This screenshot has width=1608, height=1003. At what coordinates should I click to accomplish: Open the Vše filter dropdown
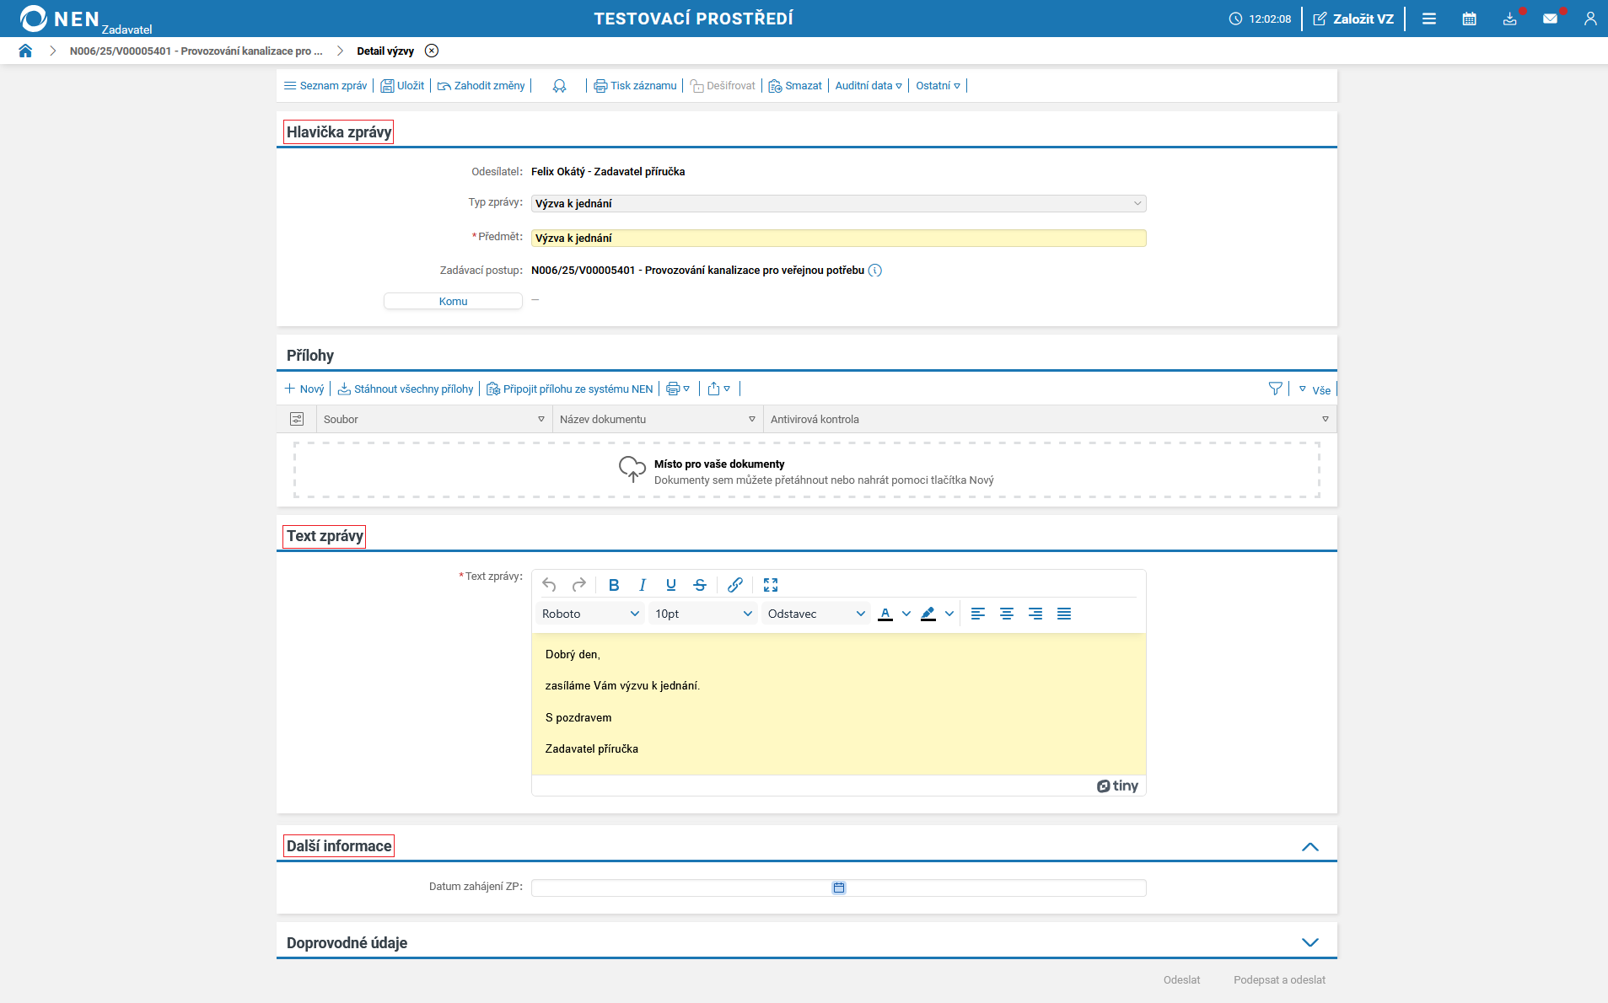coord(1315,389)
